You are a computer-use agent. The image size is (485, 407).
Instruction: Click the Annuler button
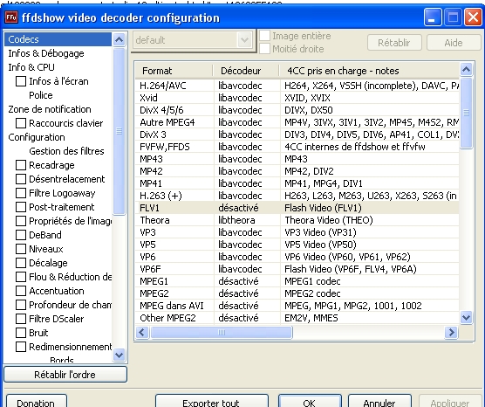(379, 402)
